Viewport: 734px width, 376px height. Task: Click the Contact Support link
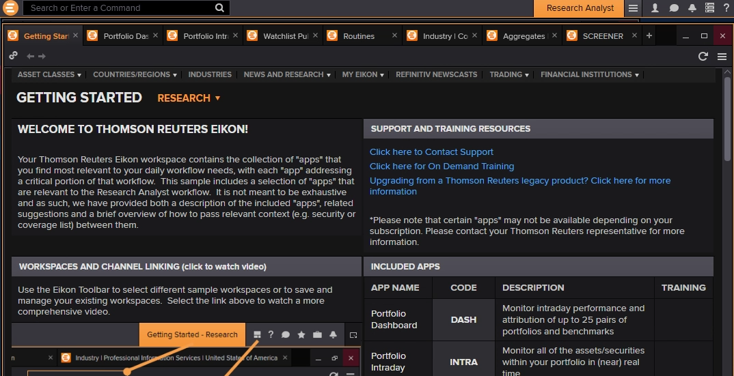pyautogui.click(x=431, y=152)
